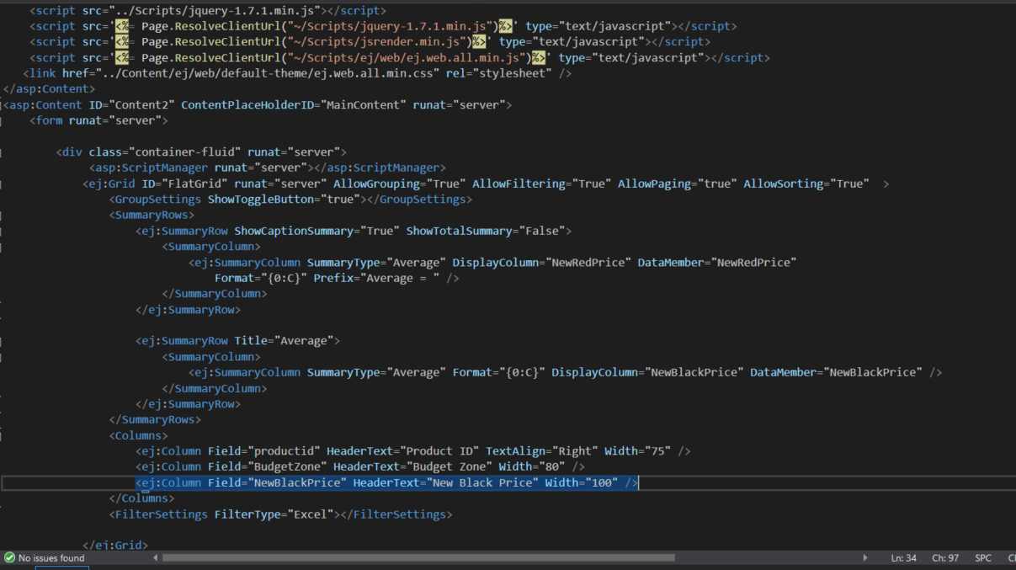
Task: Click the horizontal scrollbar left arrow
Action: coord(156,558)
